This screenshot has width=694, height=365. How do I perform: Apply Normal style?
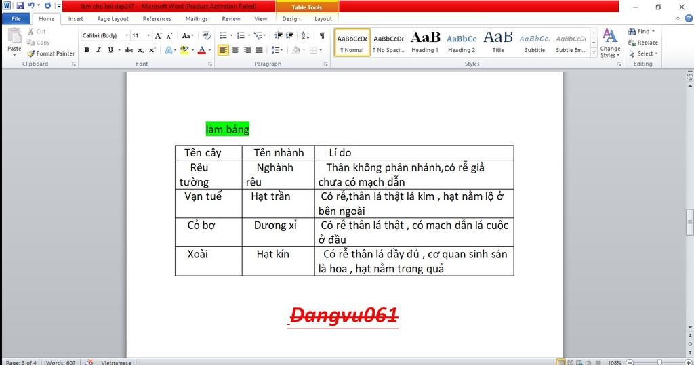coord(352,43)
